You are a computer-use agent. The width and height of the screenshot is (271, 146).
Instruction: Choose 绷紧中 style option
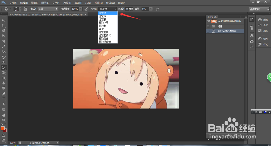[x=108, y=16]
